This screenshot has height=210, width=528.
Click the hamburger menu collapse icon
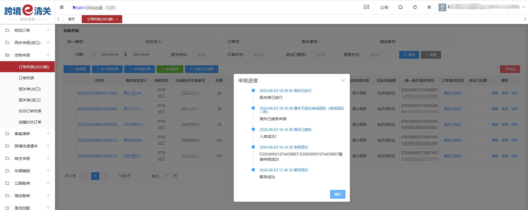pos(62,7)
